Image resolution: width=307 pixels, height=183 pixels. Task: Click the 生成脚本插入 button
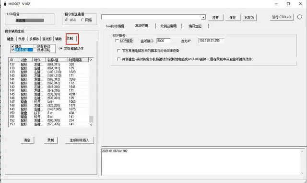[79, 140]
